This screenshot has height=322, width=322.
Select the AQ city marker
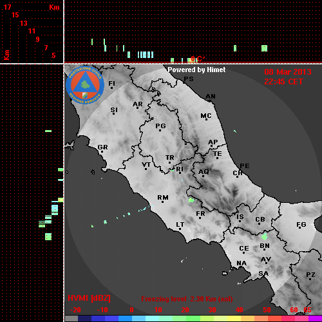tap(203, 176)
